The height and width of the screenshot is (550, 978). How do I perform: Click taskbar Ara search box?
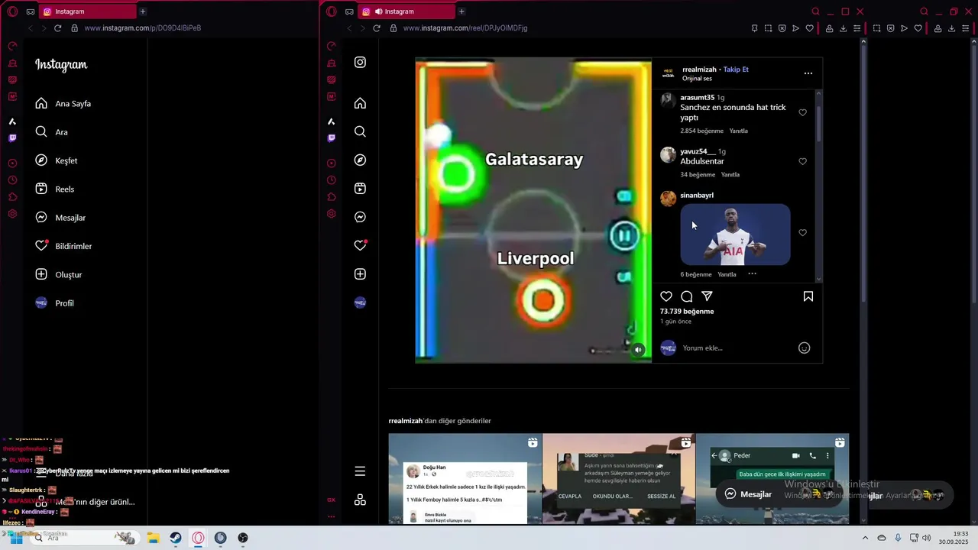pyautogui.click(x=84, y=538)
